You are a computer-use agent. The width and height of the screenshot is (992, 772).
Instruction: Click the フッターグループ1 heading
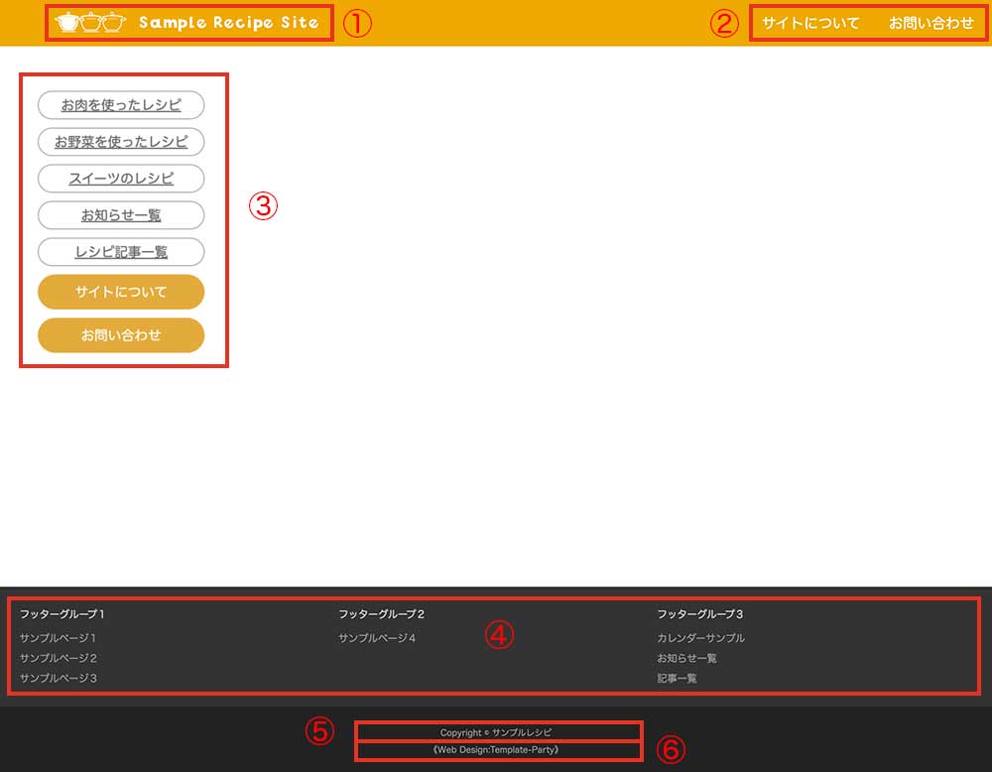pyautogui.click(x=62, y=614)
